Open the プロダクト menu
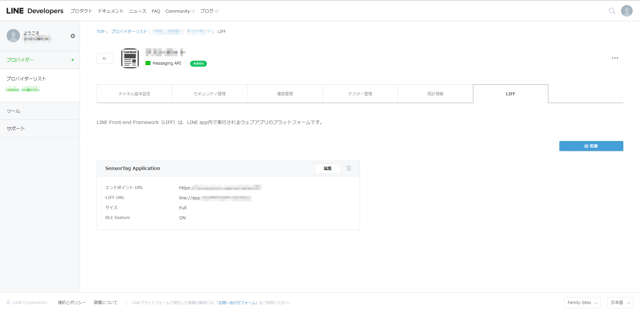Viewport: 640px width, 313px height. [x=81, y=11]
